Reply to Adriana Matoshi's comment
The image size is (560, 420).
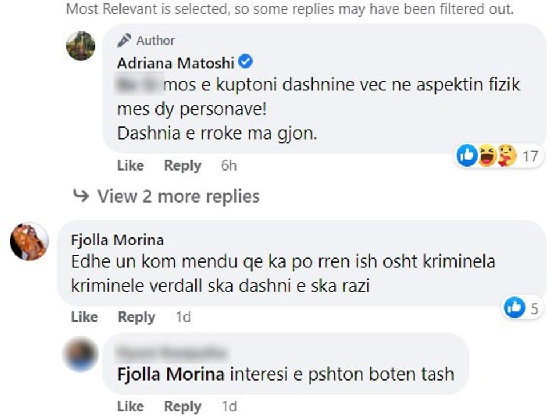pyautogui.click(x=182, y=165)
